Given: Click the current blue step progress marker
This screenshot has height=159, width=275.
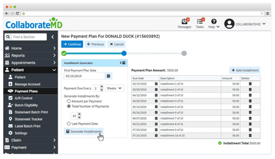Looking at the screenshot, I should click(x=124, y=53).
